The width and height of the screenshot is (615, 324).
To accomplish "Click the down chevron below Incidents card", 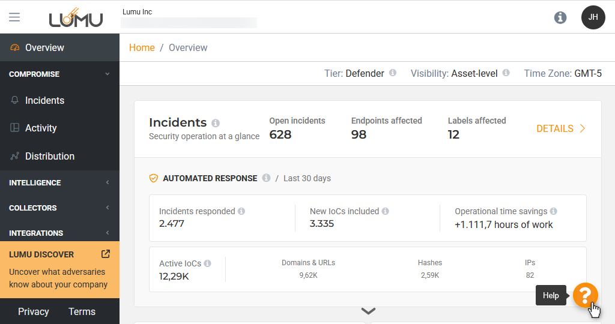I will pos(368,311).
